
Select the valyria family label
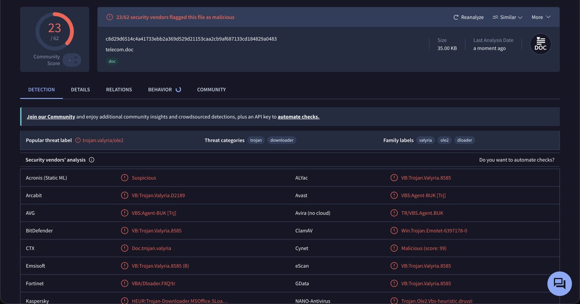[x=425, y=140]
